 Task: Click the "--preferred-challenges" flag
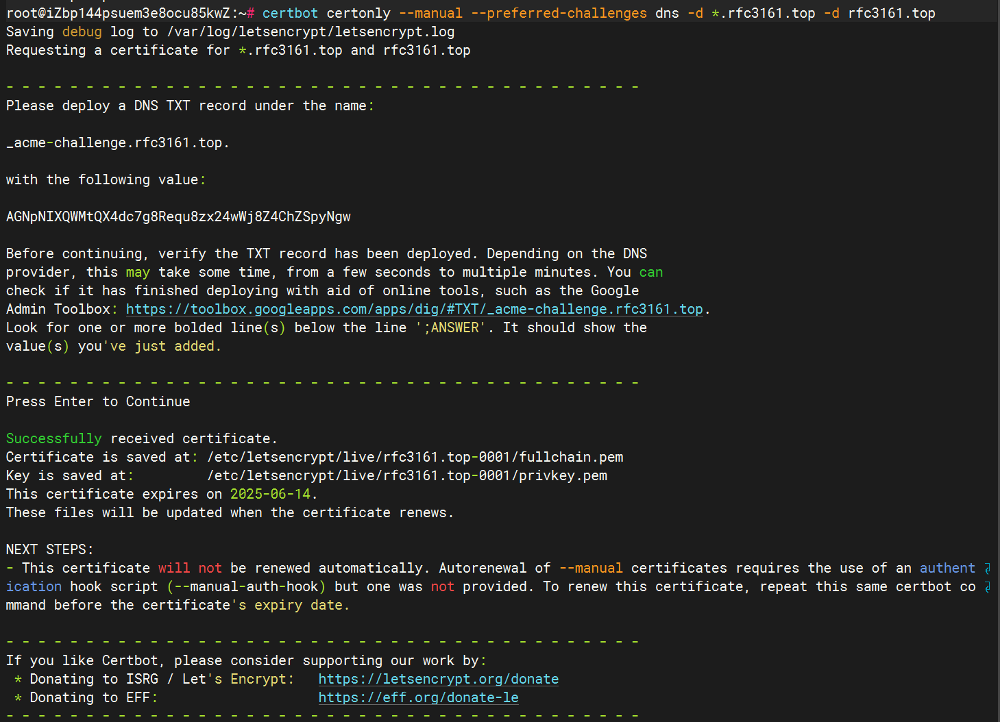coord(559,13)
